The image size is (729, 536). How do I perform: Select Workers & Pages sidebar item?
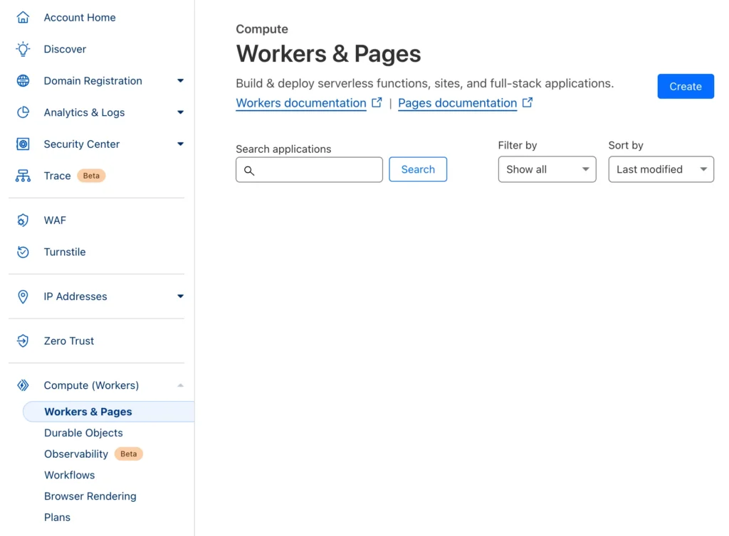109,412
